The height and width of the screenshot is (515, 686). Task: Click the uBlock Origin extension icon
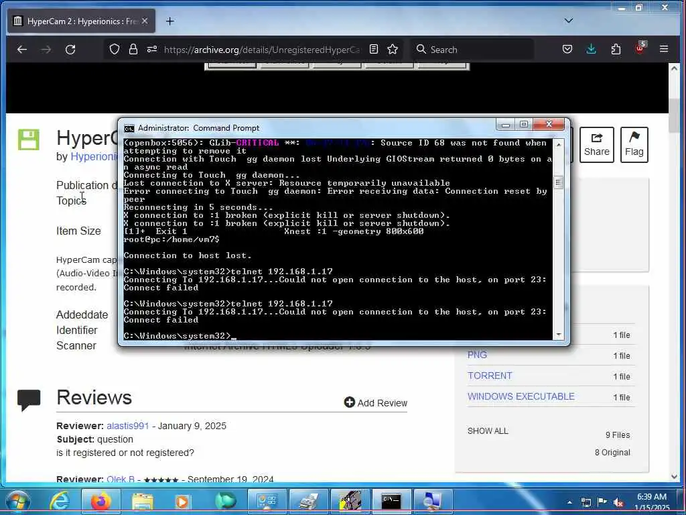click(x=640, y=48)
